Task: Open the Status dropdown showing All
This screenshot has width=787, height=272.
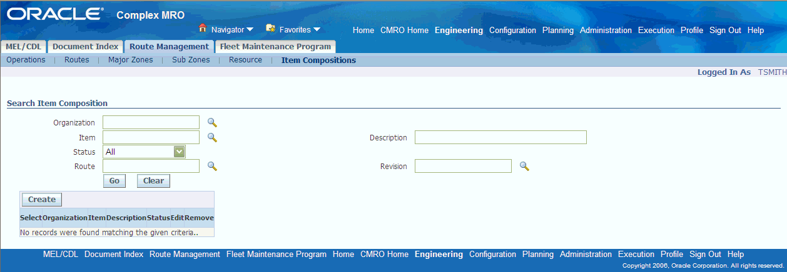Action: [x=144, y=152]
